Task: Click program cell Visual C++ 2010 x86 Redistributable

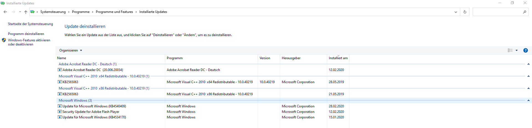Action: click(x=210, y=94)
